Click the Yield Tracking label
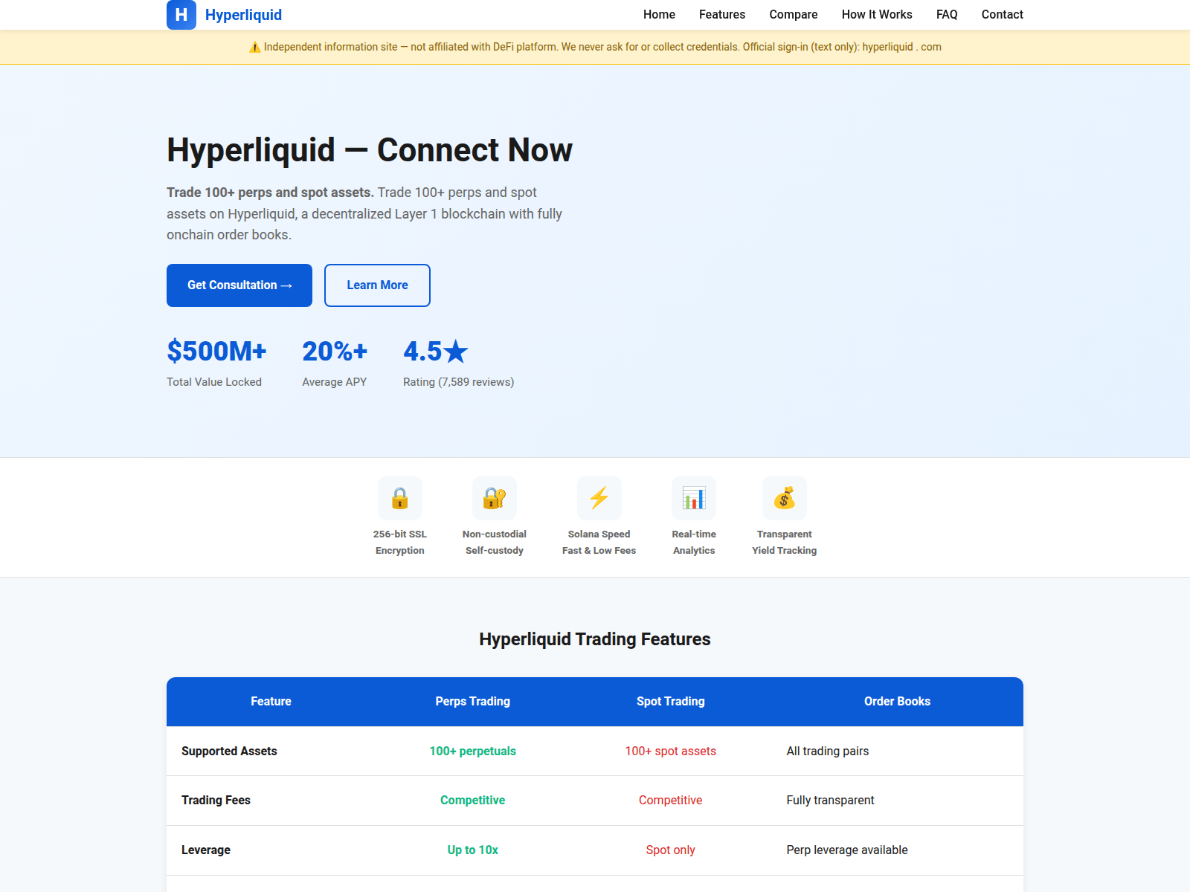The height and width of the screenshot is (892, 1190). click(x=785, y=551)
